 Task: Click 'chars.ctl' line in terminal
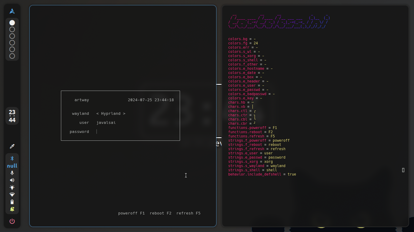point(242,111)
